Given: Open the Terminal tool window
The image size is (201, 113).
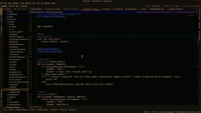Looking at the screenshot, I should click(63, 110).
